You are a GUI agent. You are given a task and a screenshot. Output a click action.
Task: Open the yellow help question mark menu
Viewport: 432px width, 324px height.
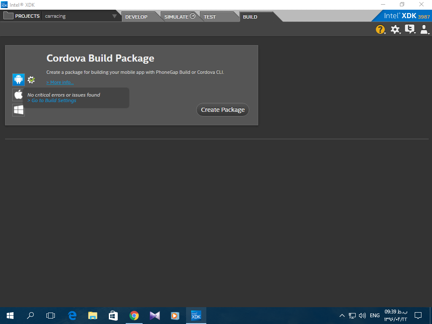coord(381,29)
